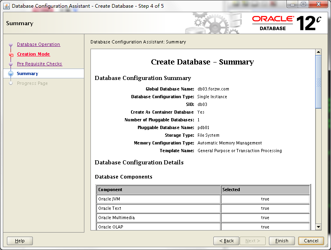The width and height of the screenshot is (331, 250).
Task: Return to the Creation Mode step
Action: 34,54
